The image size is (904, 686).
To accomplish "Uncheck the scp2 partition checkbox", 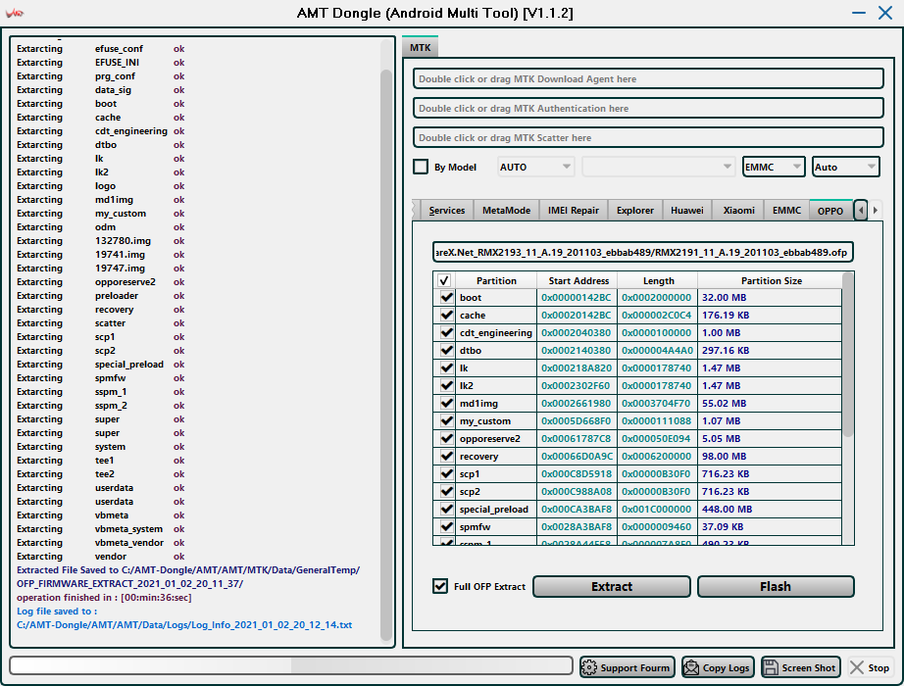I will pos(446,492).
